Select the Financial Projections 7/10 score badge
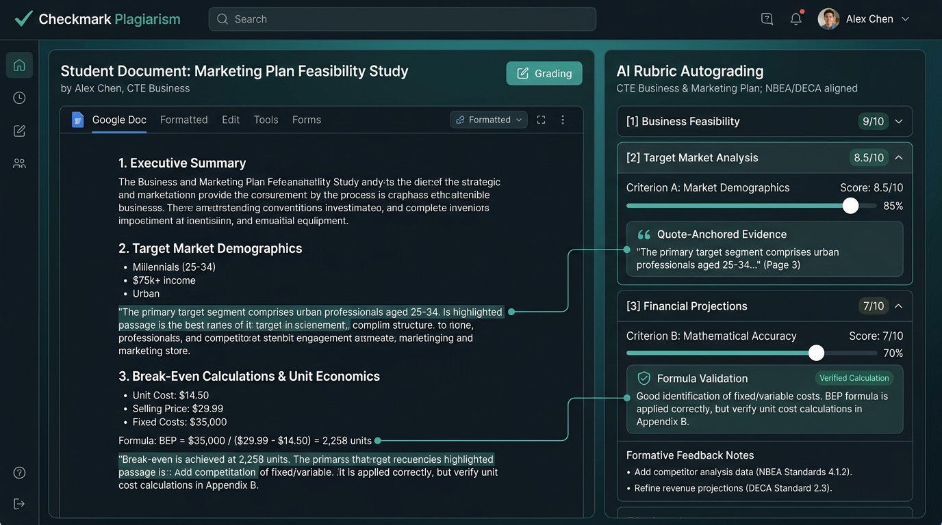This screenshot has width=942, height=525. (874, 306)
